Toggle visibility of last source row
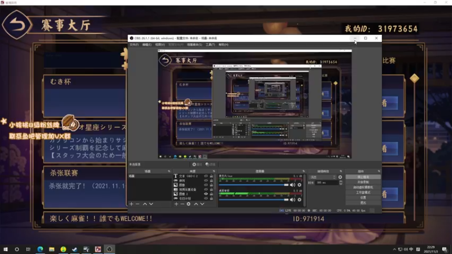 coord(206,199)
